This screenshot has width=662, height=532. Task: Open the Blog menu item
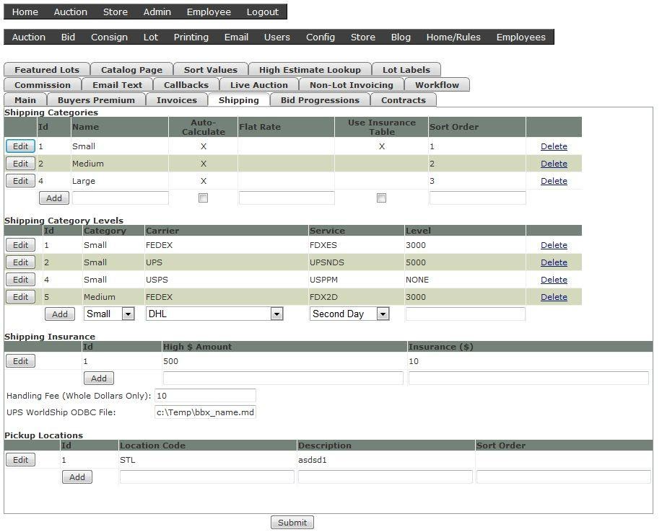401,37
